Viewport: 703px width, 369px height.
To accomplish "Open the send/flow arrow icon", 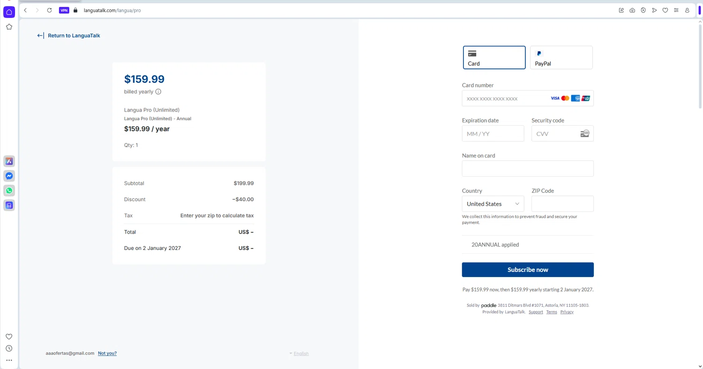I will 654,10.
